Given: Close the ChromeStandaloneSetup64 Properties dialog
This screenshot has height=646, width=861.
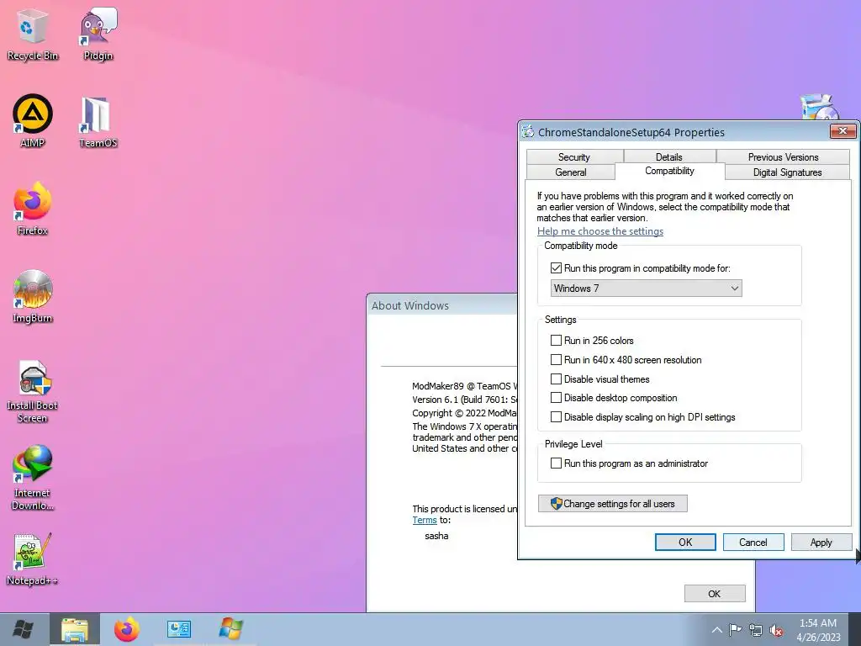Looking at the screenshot, I should (x=843, y=130).
